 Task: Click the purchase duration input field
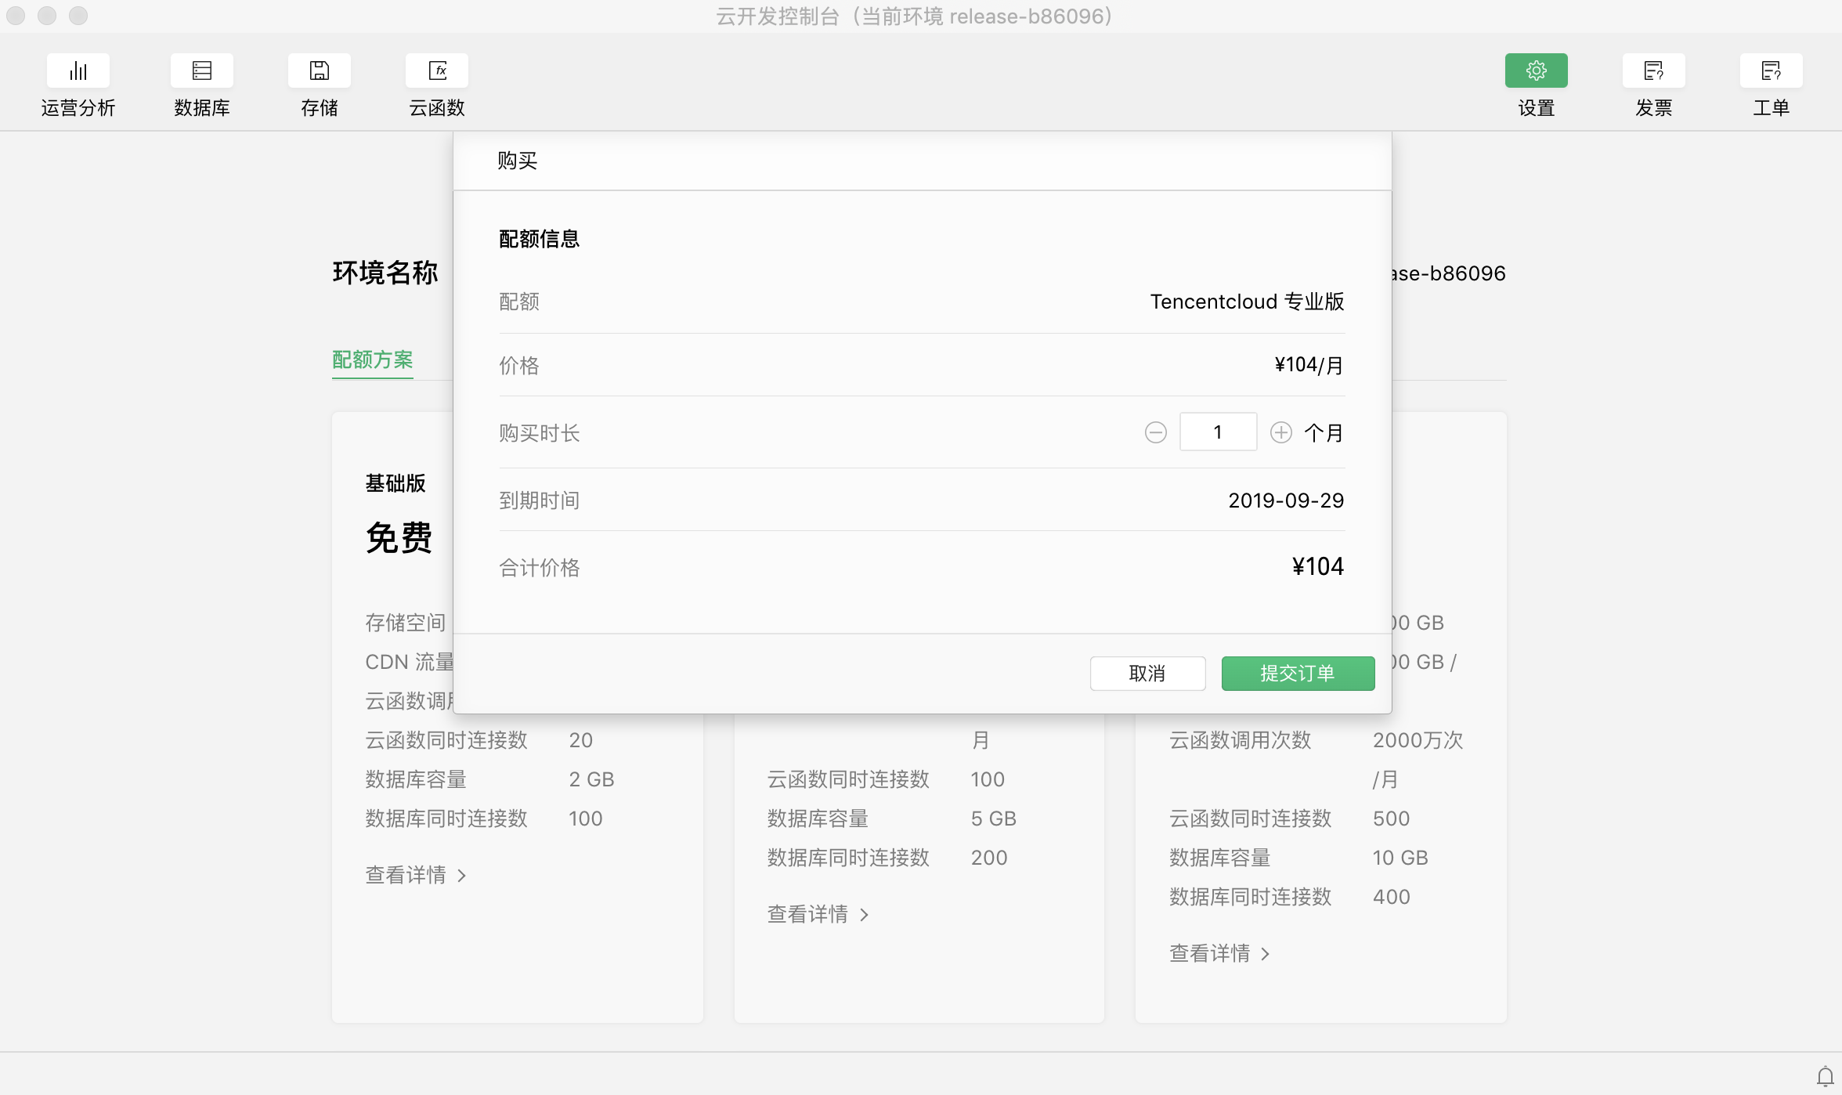tap(1218, 432)
